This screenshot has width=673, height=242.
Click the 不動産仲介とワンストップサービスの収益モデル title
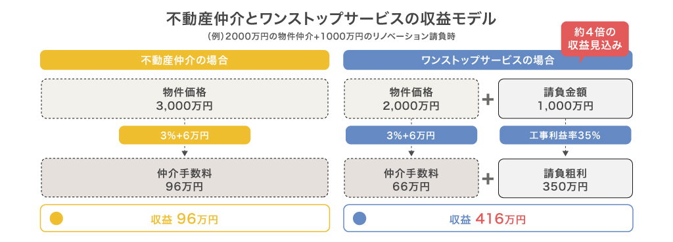pyautogui.click(x=331, y=19)
